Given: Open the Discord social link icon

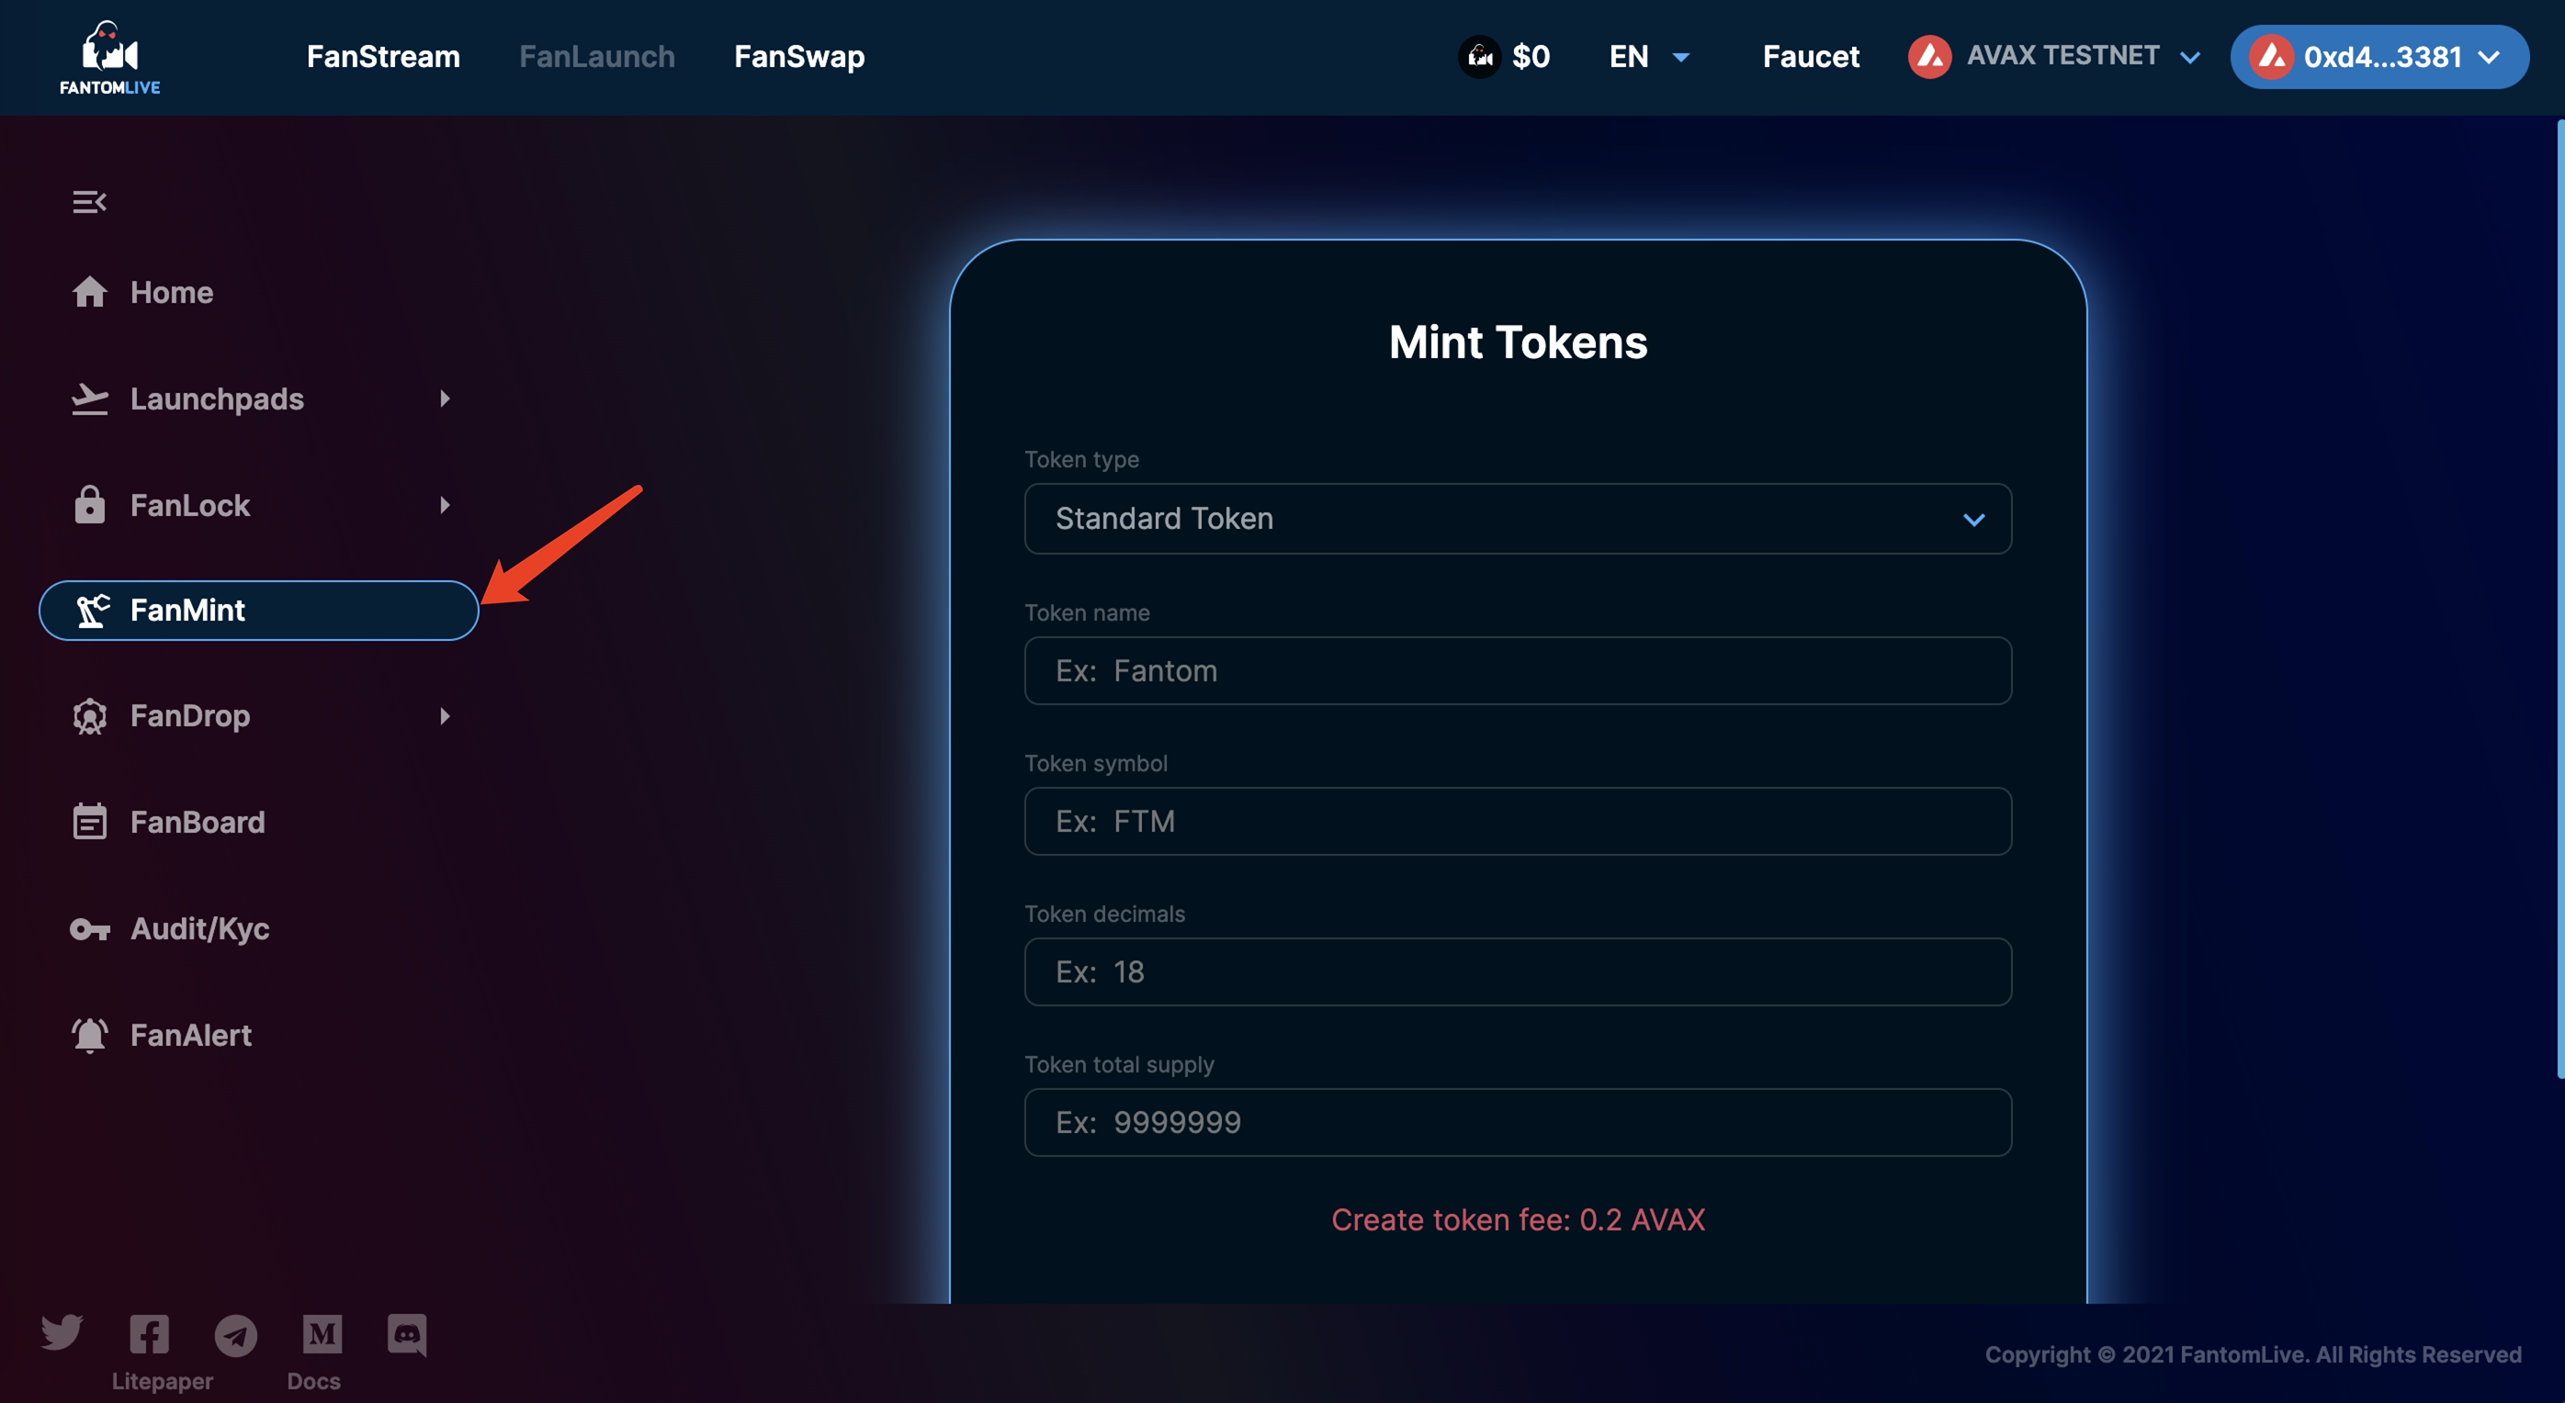Looking at the screenshot, I should tap(407, 1335).
